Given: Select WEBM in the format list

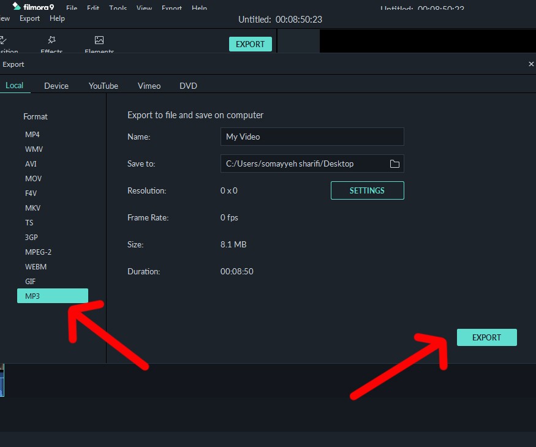Looking at the screenshot, I should pos(36,267).
